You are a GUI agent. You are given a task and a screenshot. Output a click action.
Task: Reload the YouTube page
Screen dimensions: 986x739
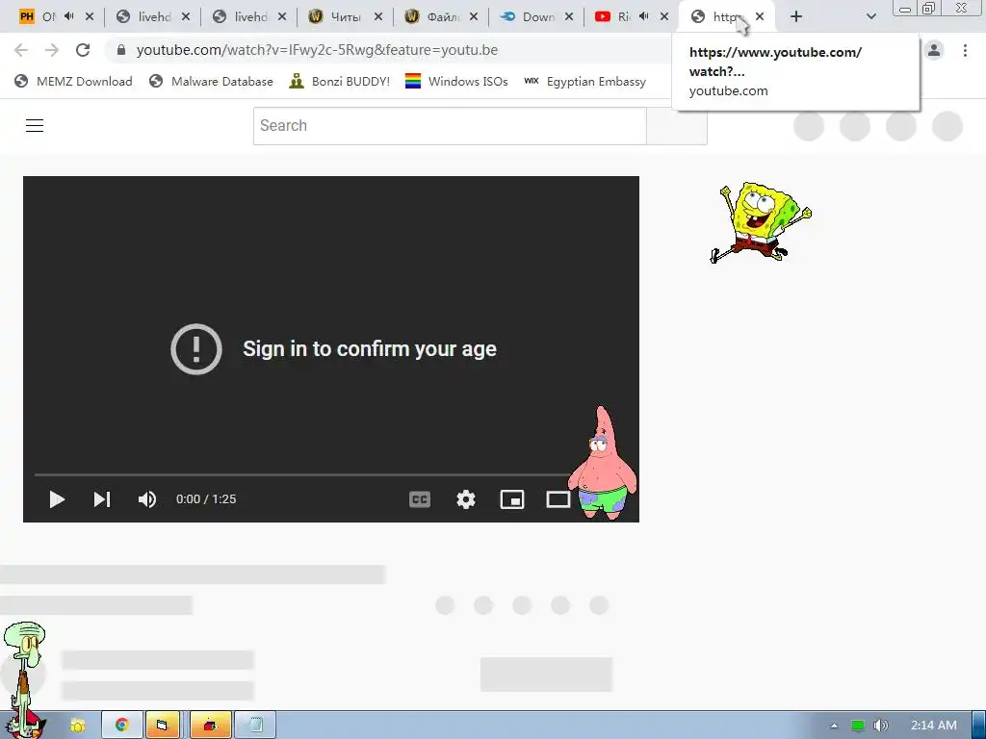point(83,50)
